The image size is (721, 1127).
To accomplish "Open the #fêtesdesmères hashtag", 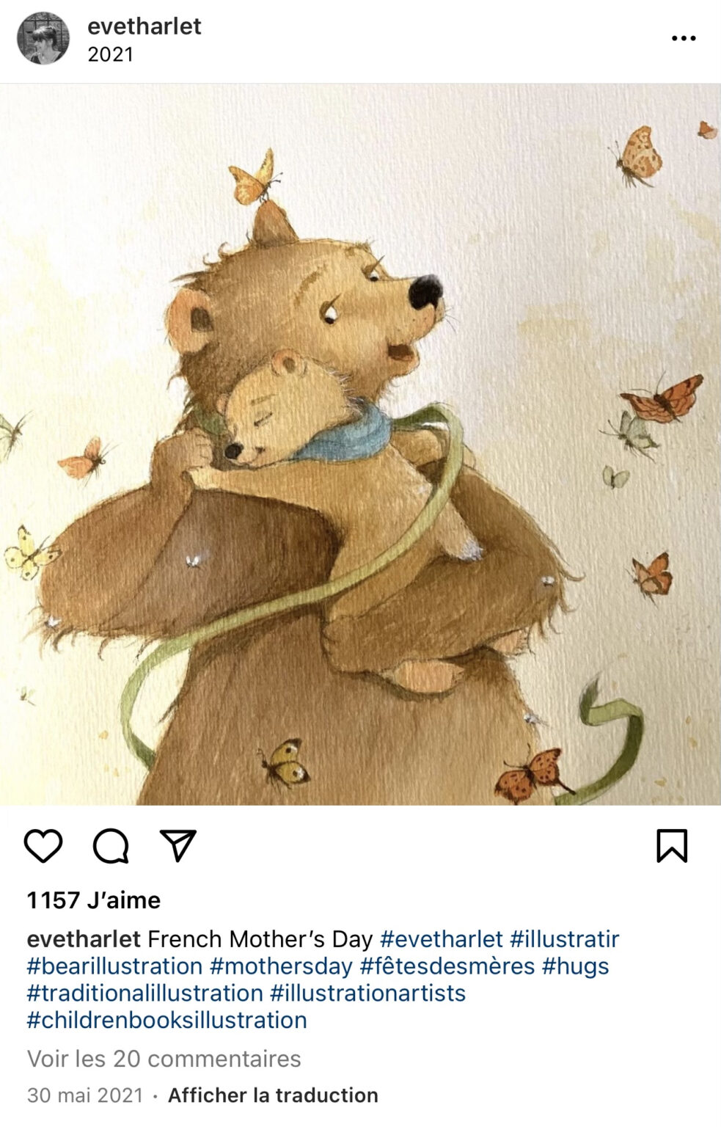I will 447,966.
